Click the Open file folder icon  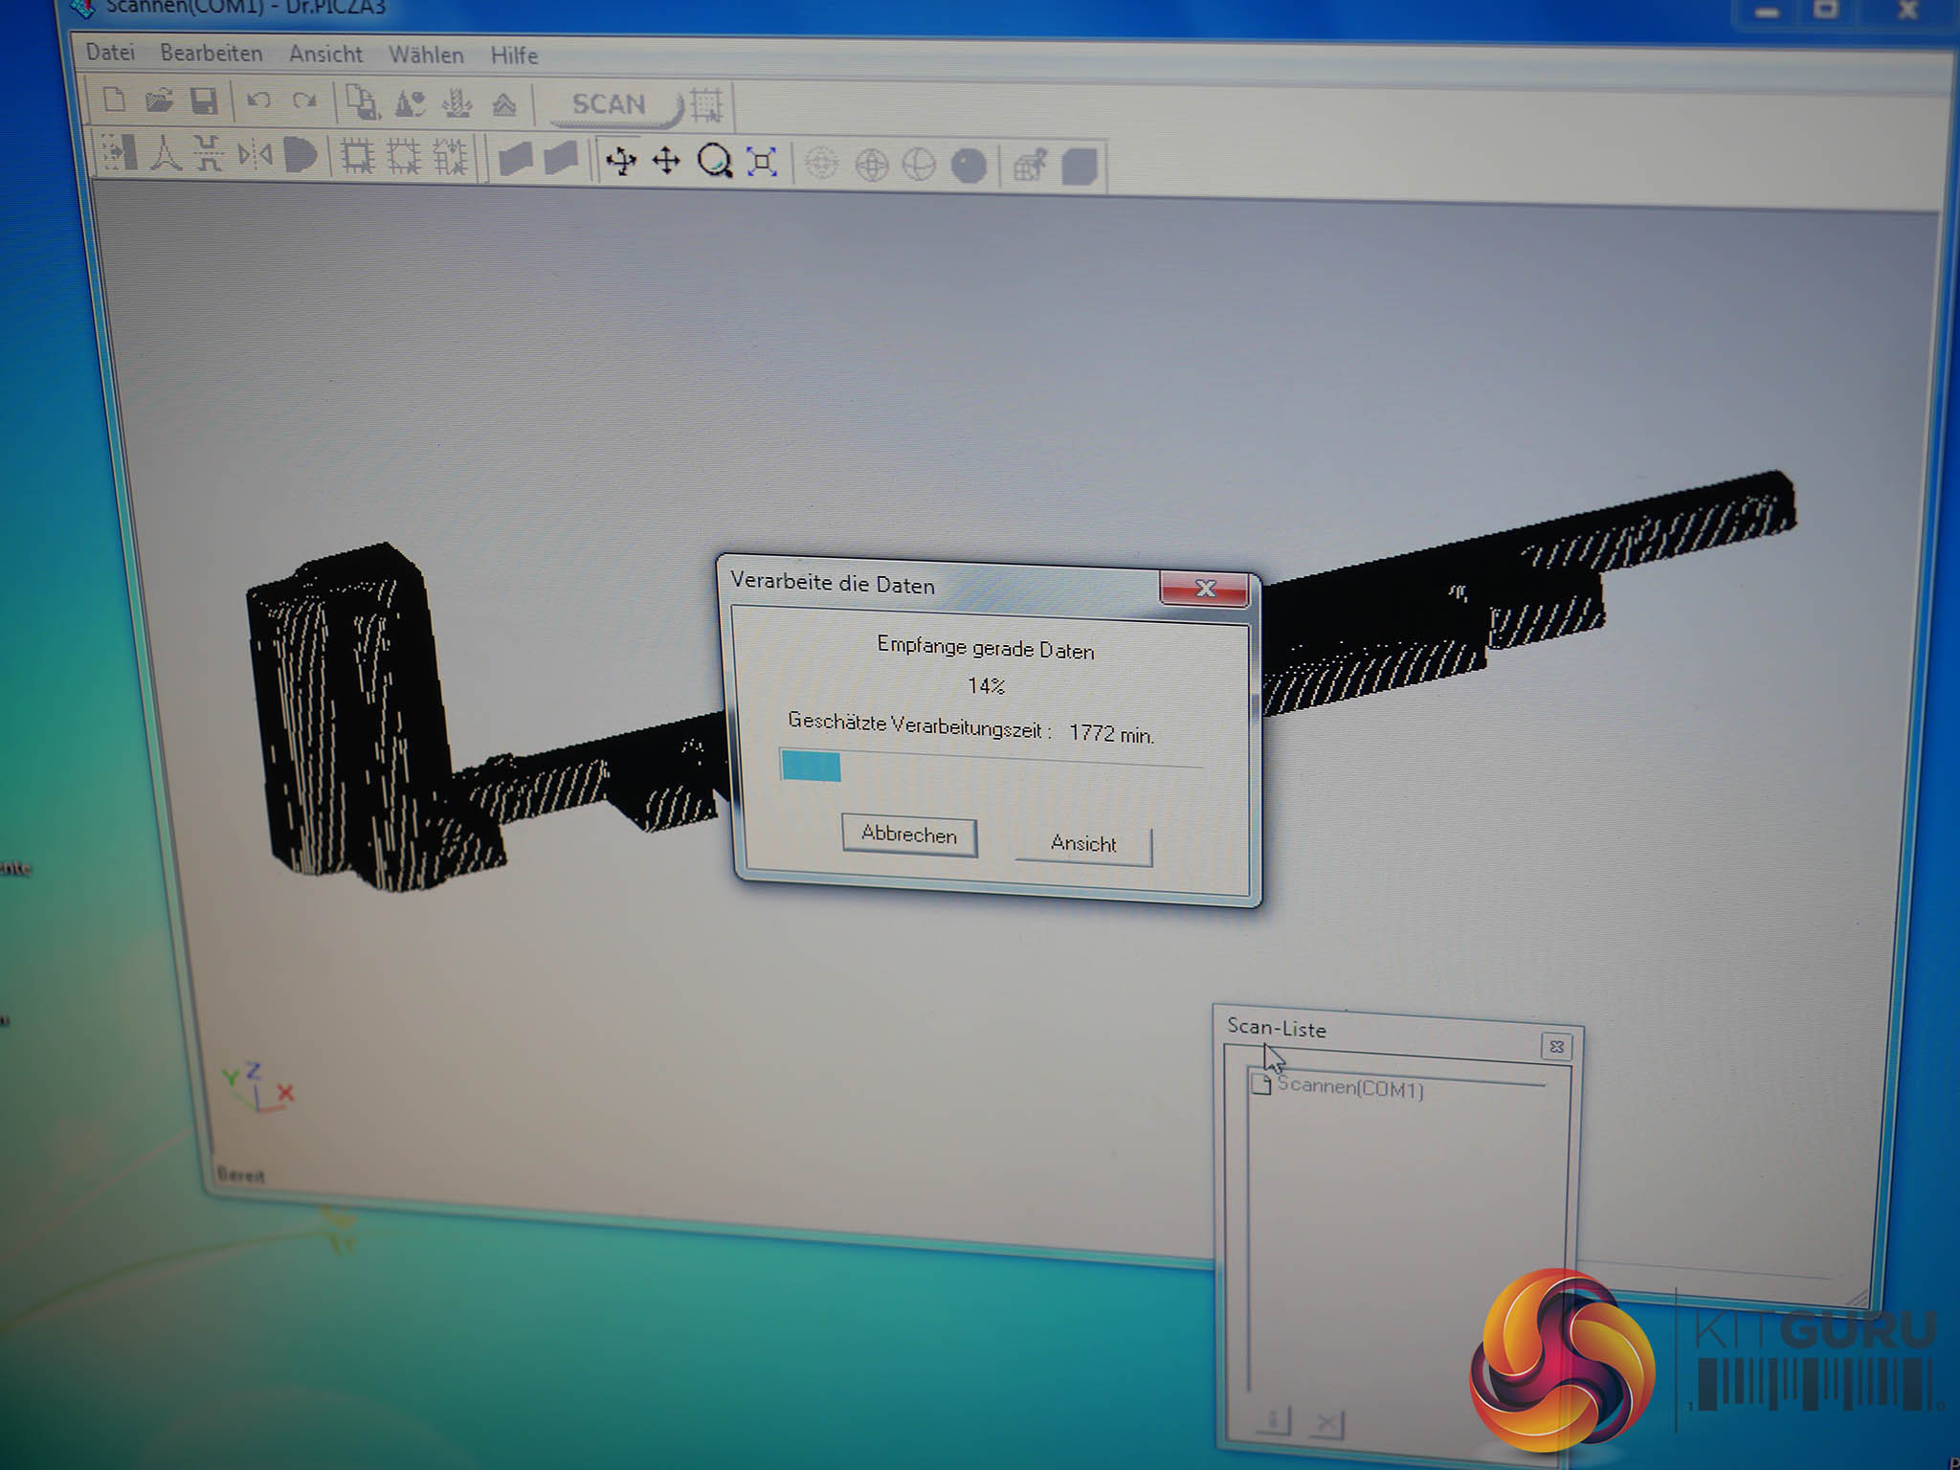click(x=159, y=100)
